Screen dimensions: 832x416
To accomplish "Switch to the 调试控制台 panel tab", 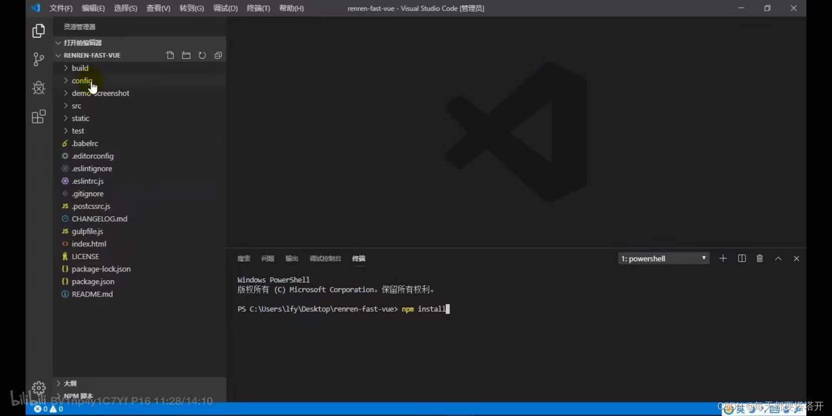I will click(x=325, y=258).
